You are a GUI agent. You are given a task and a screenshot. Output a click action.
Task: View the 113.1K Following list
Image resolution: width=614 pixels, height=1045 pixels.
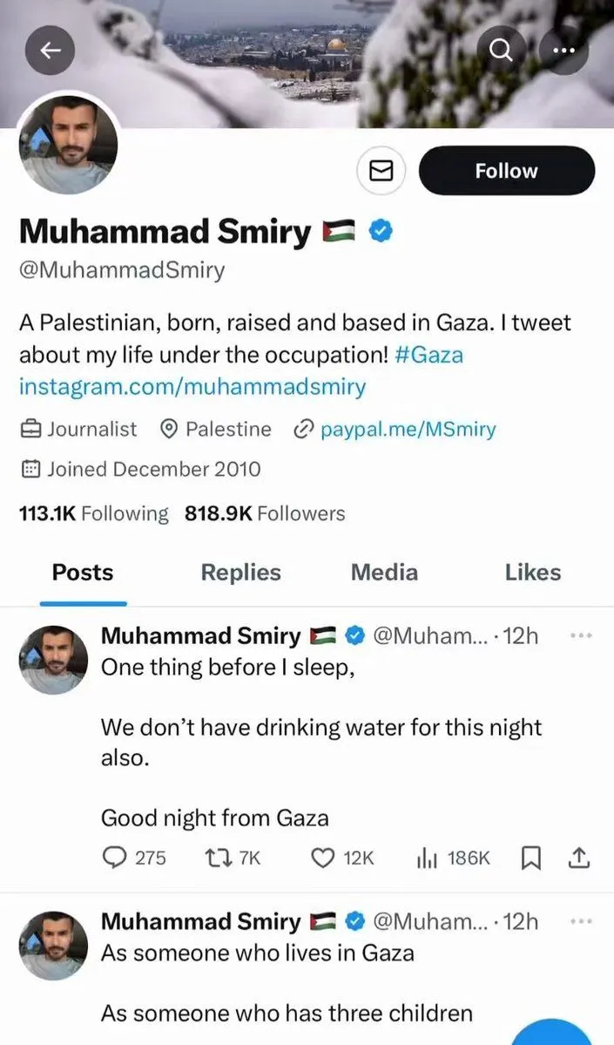(x=93, y=513)
